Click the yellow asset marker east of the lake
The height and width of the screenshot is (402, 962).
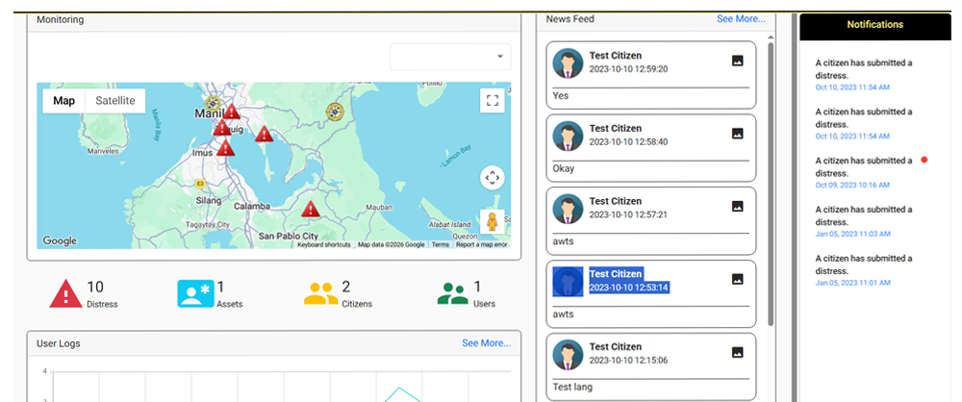click(335, 112)
